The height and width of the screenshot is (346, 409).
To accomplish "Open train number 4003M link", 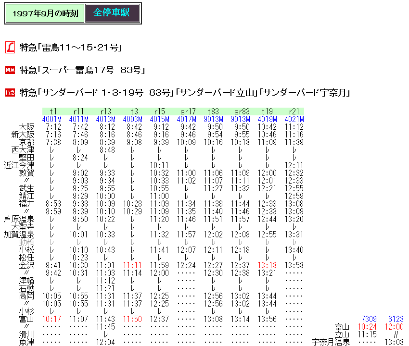I will point(132,119).
